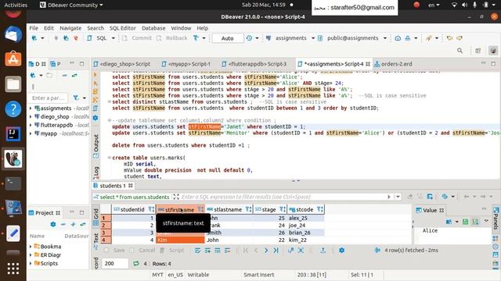The height and width of the screenshot is (281, 501).
Task: Switch to the <flutterappdb> Script-3 tab
Action: coord(254,64)
